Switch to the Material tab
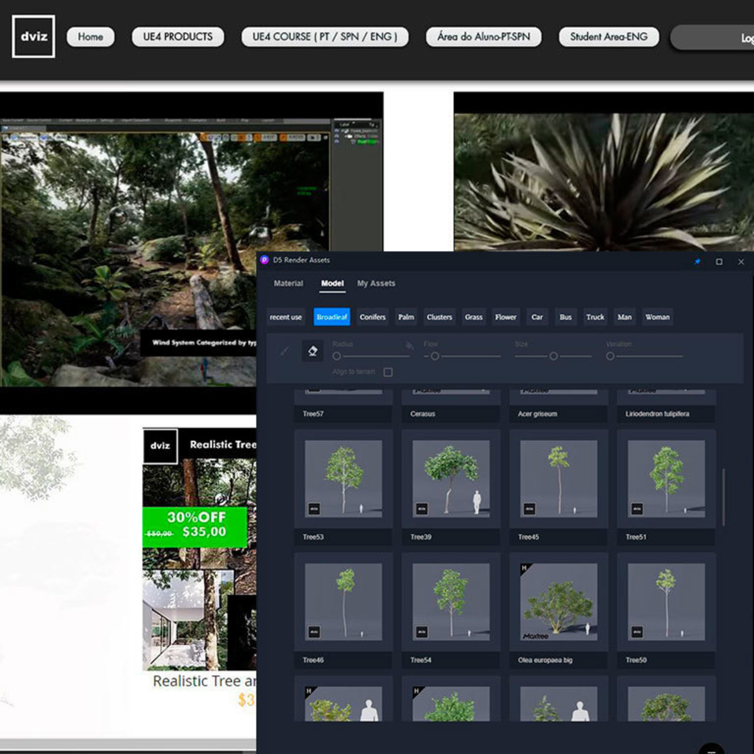 click(x=288, y=283)
